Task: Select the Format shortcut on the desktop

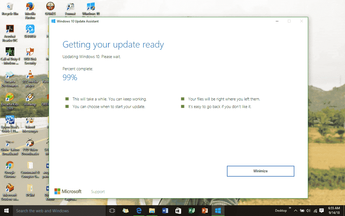Action: point(70,9)
